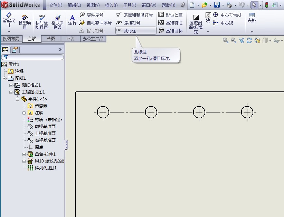Screen dimensions: 284x217
Task: Open the 表格 tables tool
Action: click(252, 18)
